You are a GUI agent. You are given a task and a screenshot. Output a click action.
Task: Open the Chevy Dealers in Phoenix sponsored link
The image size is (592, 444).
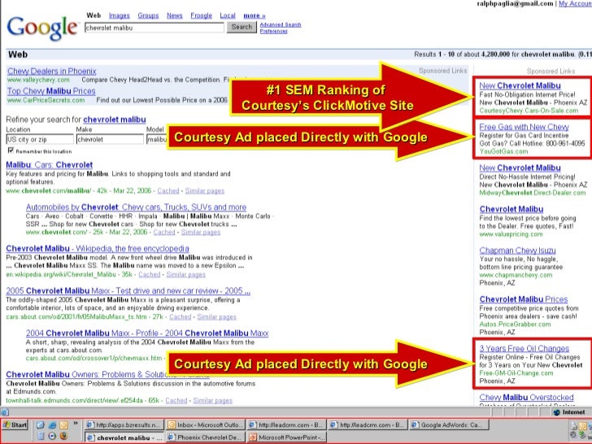(50, 72)
